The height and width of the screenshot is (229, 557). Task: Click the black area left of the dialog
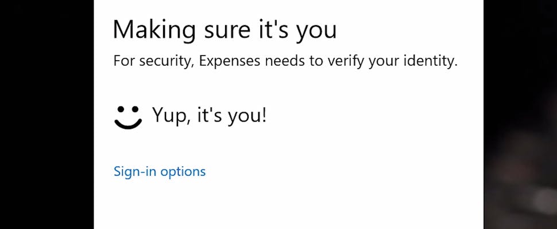click(46, 114)
